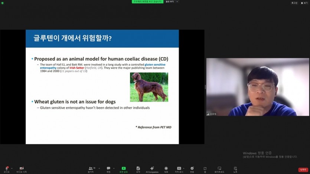Viewport: 310px width, 174px height.
Task: Click heading "Wheat gluten is not an issue for dogs"
Action: click(75, 102)
